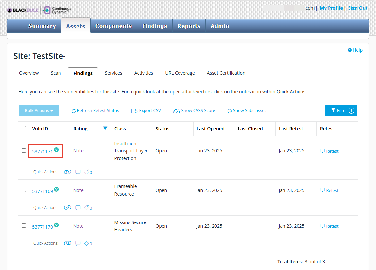Screen dimensions: 376x270
Task: Go to the Components main tab
Action: pyautogui.click(x=114, y=26)
